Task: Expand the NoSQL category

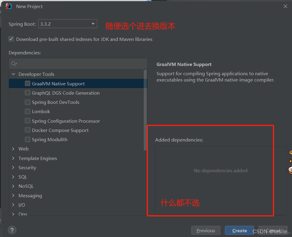Action: [13, 186]
